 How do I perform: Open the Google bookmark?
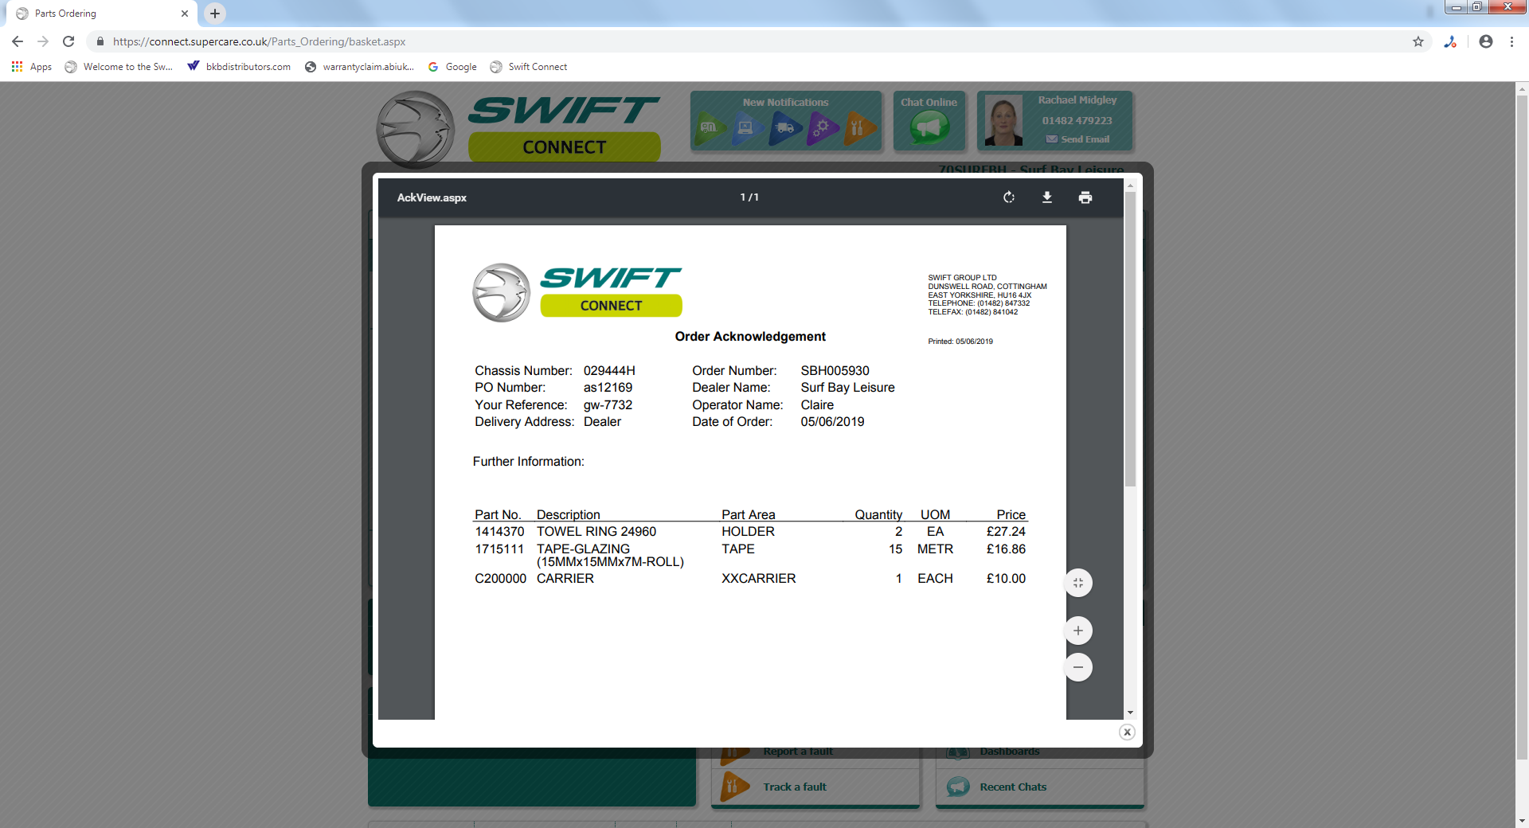pos(452,67)
